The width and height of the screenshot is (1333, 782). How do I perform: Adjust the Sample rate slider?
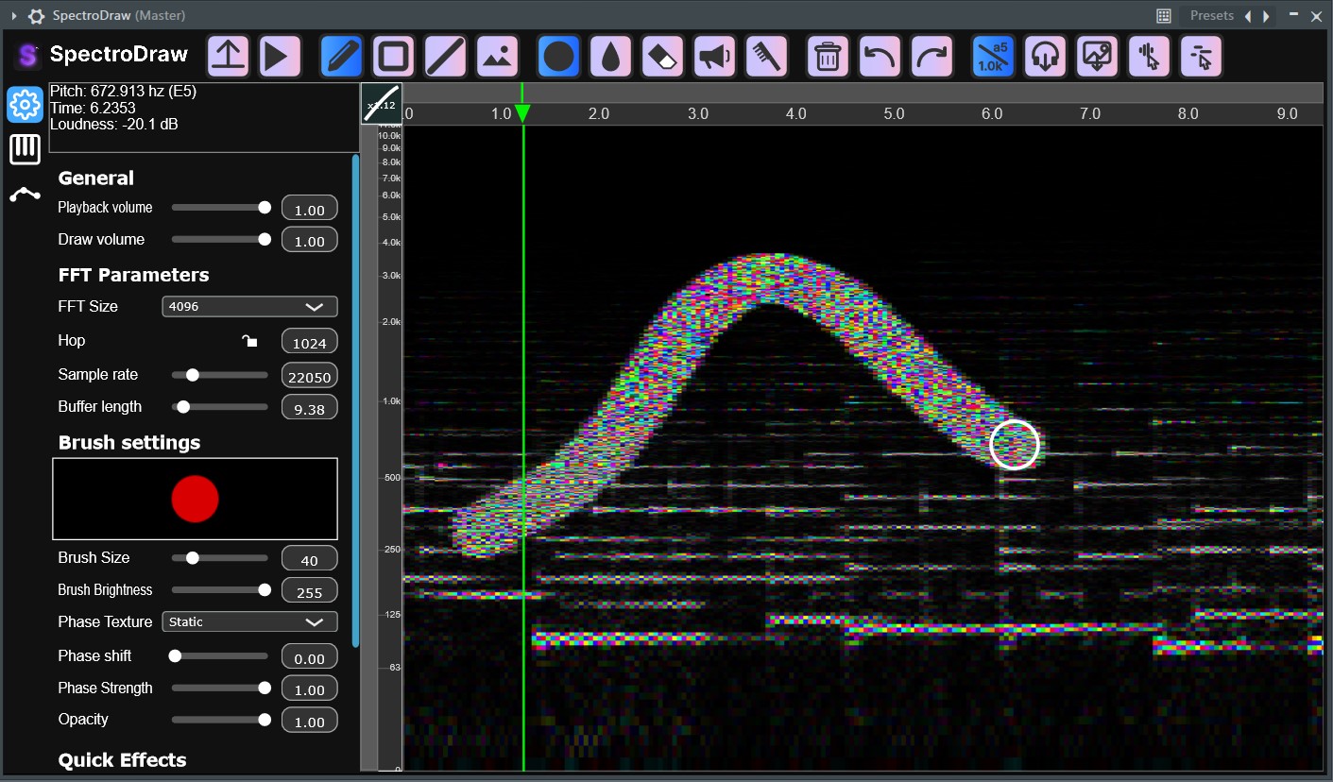220,375
